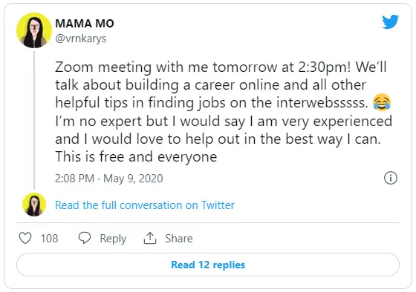Viewport: 416px width, 292px height.
Task: Open the MAMA MO display name
Action: click(85, 24)
